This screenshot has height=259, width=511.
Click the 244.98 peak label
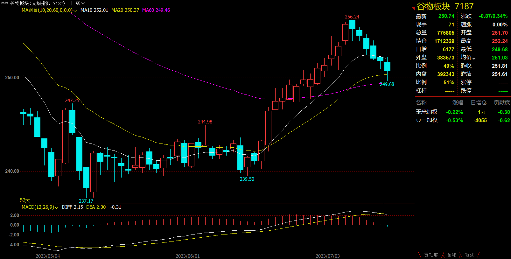pyautogui.click(x=205, y=122)
